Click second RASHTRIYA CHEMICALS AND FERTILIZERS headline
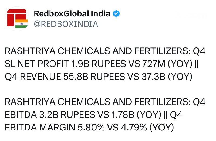This screenshot has height=141, width=216. (x=98, y=102)
